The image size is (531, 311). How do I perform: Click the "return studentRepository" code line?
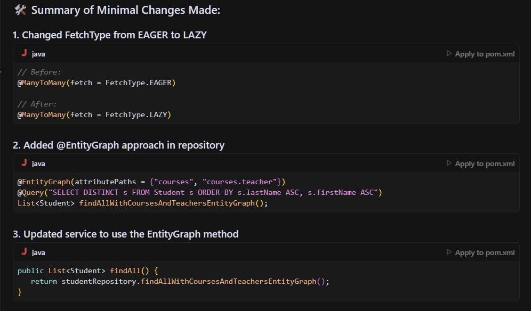tap(180, 281)
